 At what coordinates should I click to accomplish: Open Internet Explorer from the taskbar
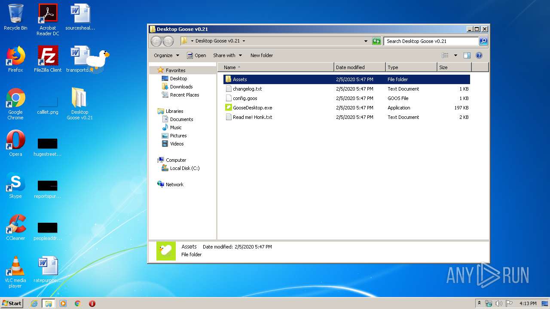[x=34, y=303]
